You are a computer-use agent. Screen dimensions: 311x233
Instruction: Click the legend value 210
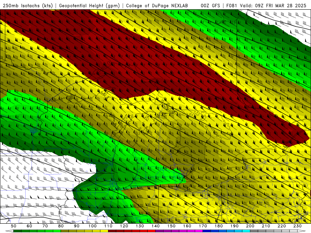[266, 226]
